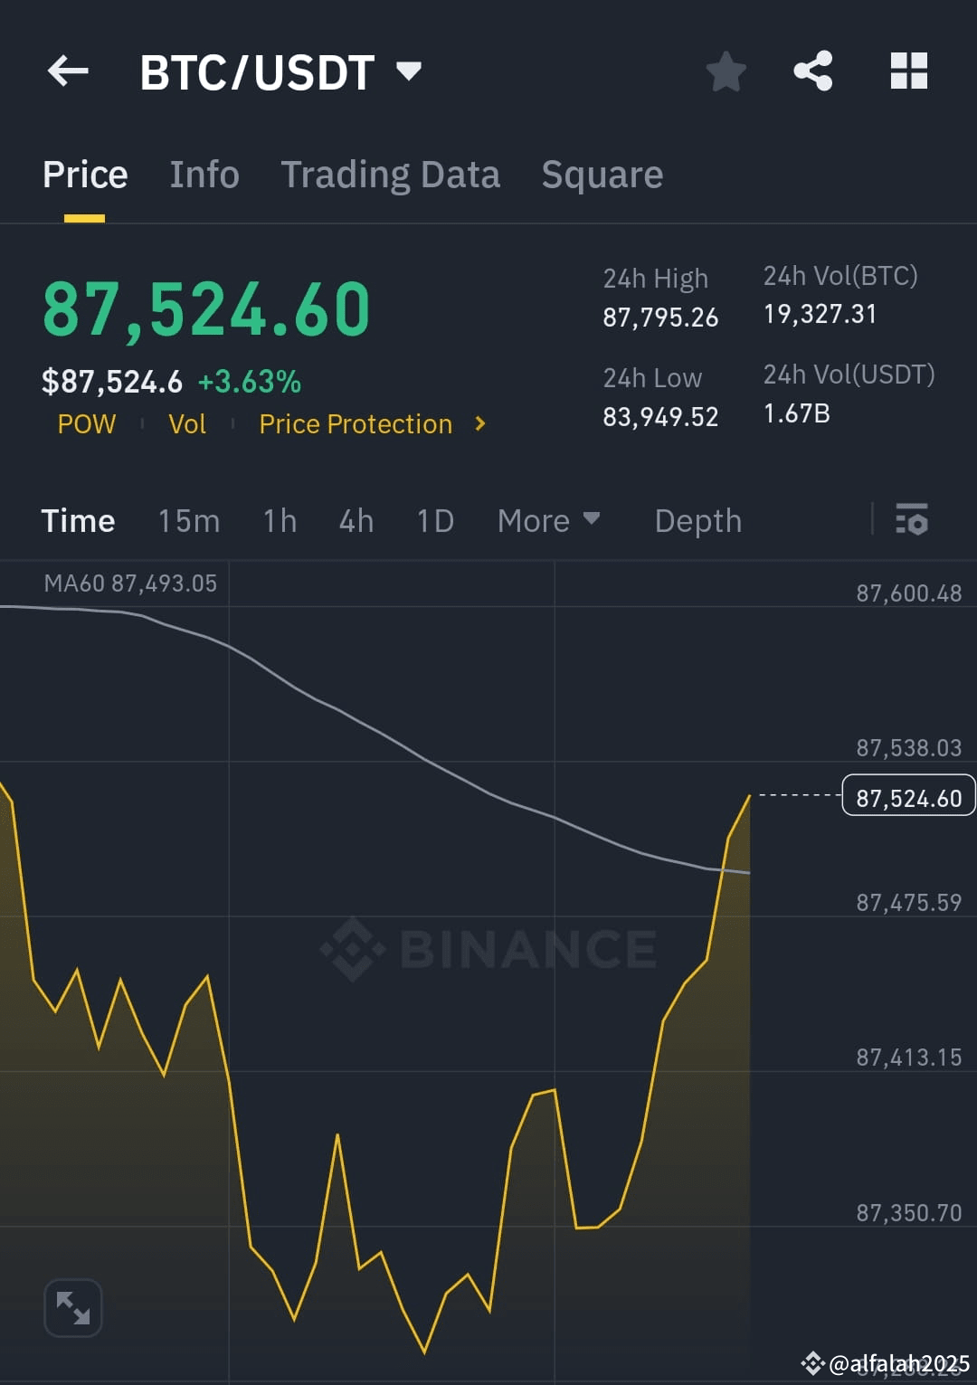Select the Time interval option

[x=78, y=520]
